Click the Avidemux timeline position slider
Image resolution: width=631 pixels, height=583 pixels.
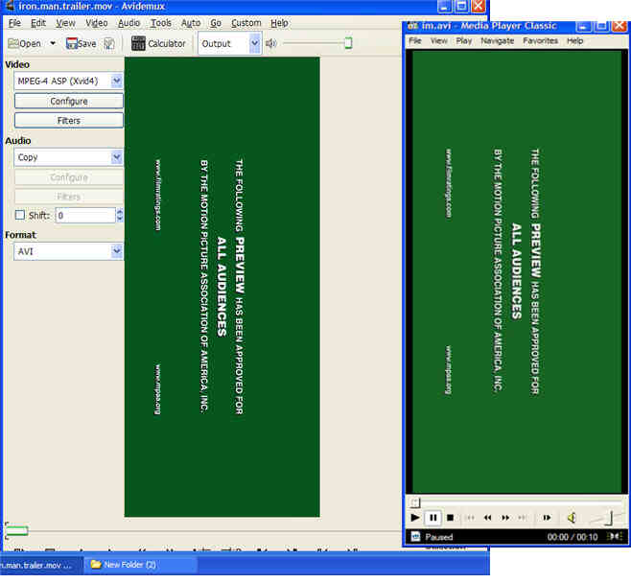[x=16, y=530]
